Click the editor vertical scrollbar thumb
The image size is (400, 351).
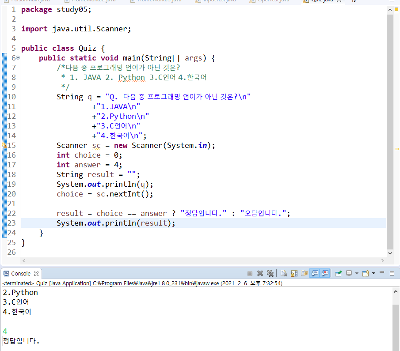(390, 132)
